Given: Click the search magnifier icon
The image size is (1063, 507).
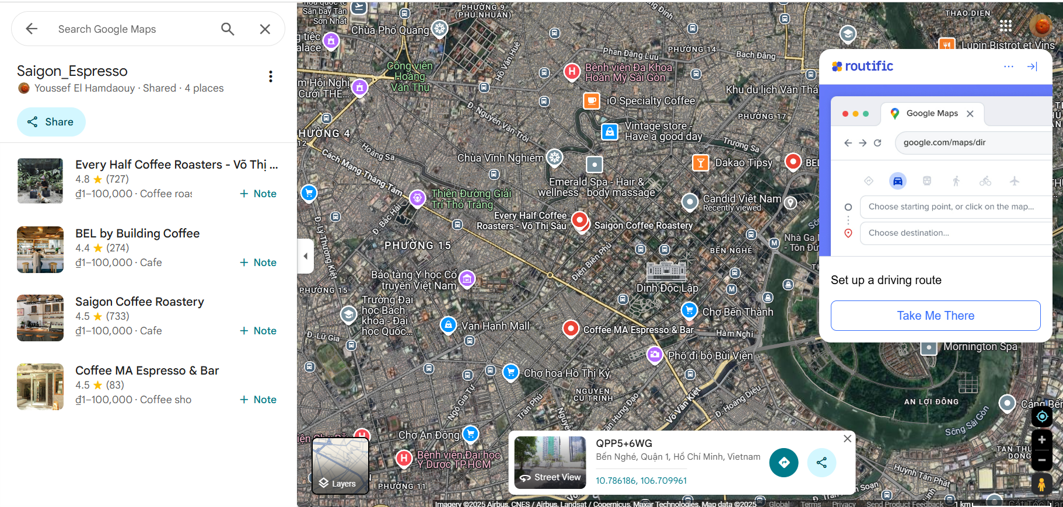Looking at the screenshot, I should click(228, 29).
